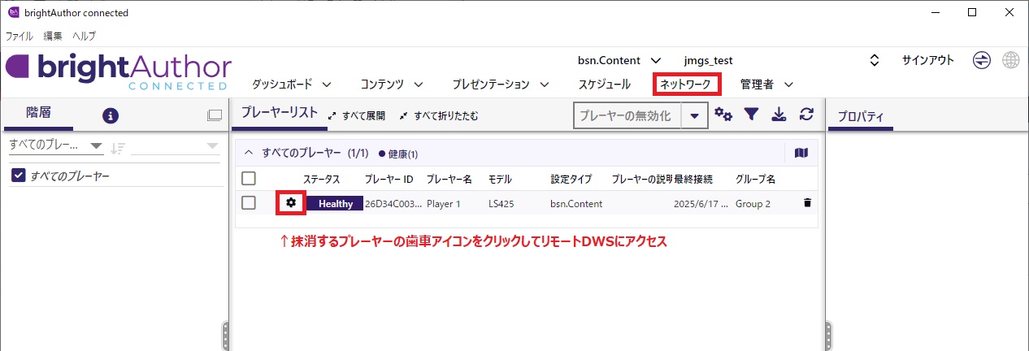
Task: Select Player 1 row checkbox
Action: point(249,203)
